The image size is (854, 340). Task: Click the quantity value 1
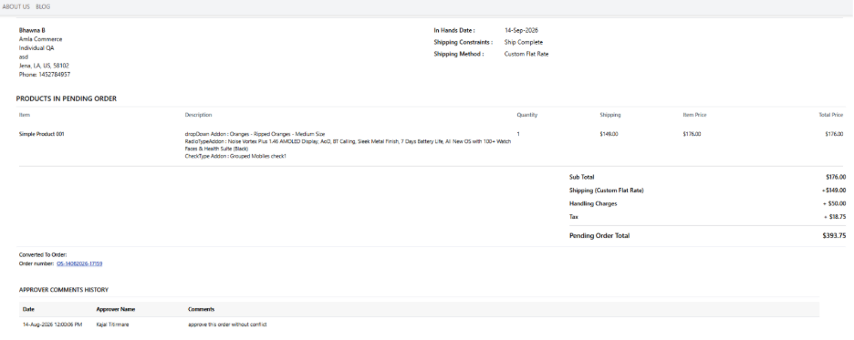click(x=518, y=134)
